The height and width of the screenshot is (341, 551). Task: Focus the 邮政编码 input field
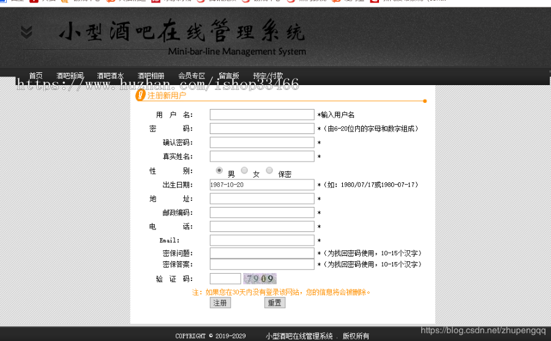pos(262,212)
